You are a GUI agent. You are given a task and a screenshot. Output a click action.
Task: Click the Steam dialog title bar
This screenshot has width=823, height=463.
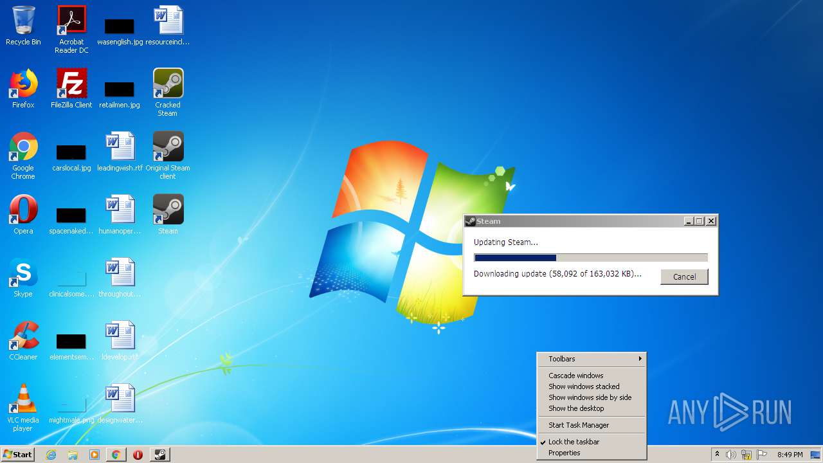click(x=590, y=221)
